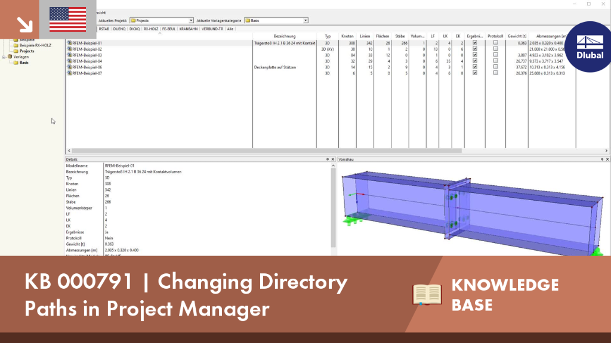Select the Projects folder icon in tree
611x343 pixels.
click(16, 51)
